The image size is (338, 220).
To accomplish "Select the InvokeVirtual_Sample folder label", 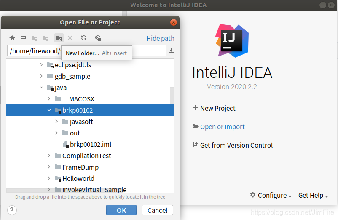I will coord(94,189).
